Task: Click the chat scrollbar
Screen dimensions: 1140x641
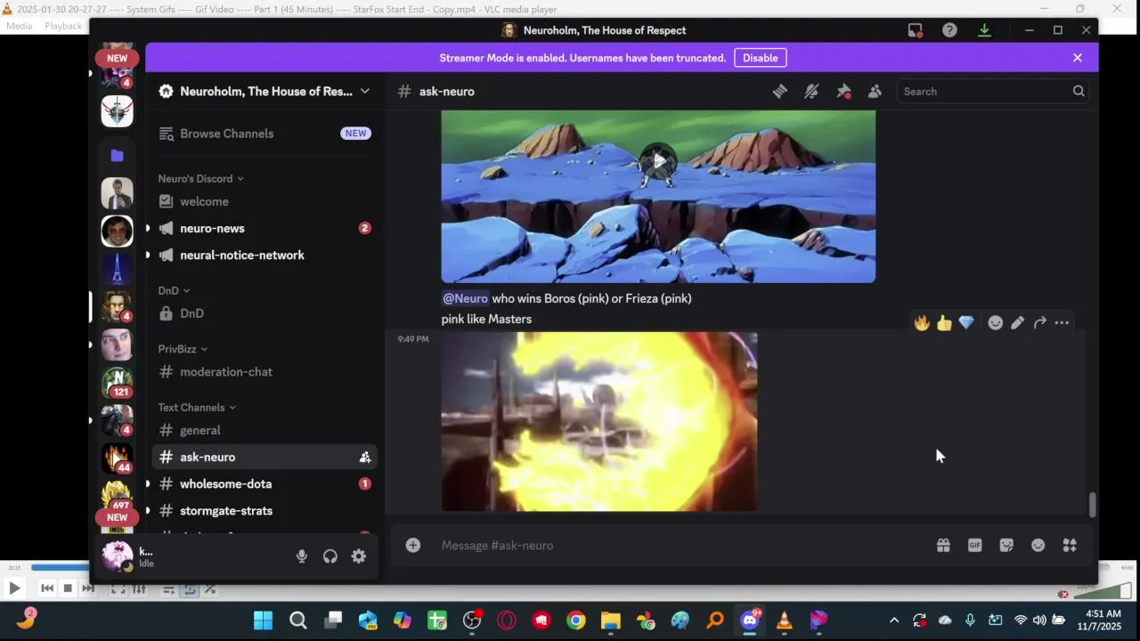Action: point(1092,504)
